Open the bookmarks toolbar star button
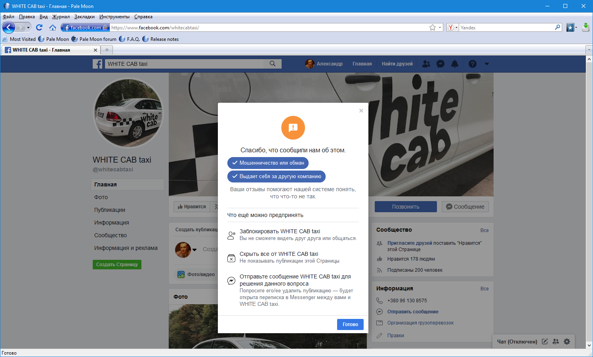593x357 pixels. 570,27
